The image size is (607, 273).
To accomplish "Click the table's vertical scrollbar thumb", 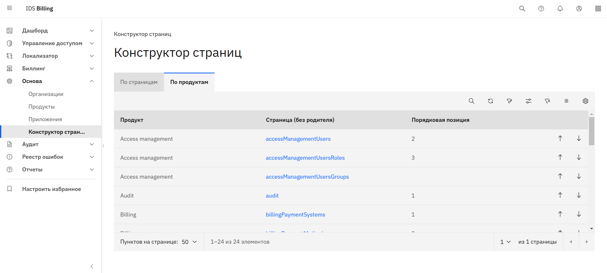I will (591, 131).
